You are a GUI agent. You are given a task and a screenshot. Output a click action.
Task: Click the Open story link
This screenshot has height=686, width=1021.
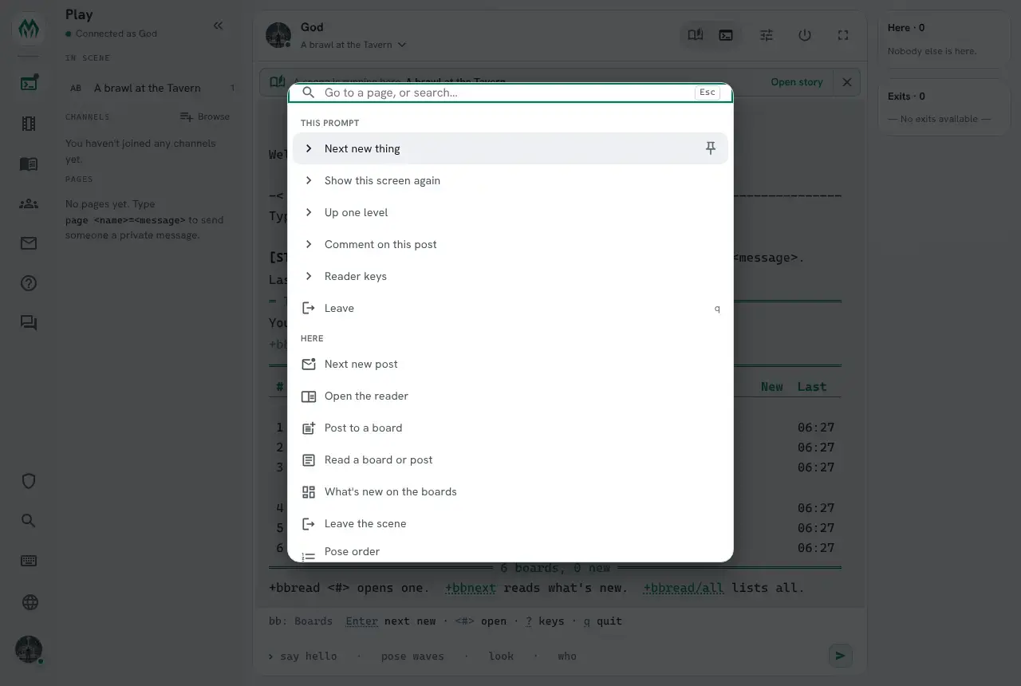click(796, 82)
